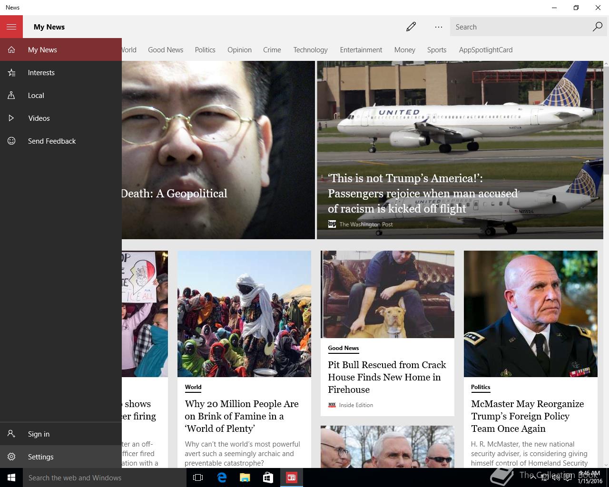This screenshot has height=487, width=609.
Task: Click the search magnifier icon
Action: pyautogui.click(x=597, y=27)
